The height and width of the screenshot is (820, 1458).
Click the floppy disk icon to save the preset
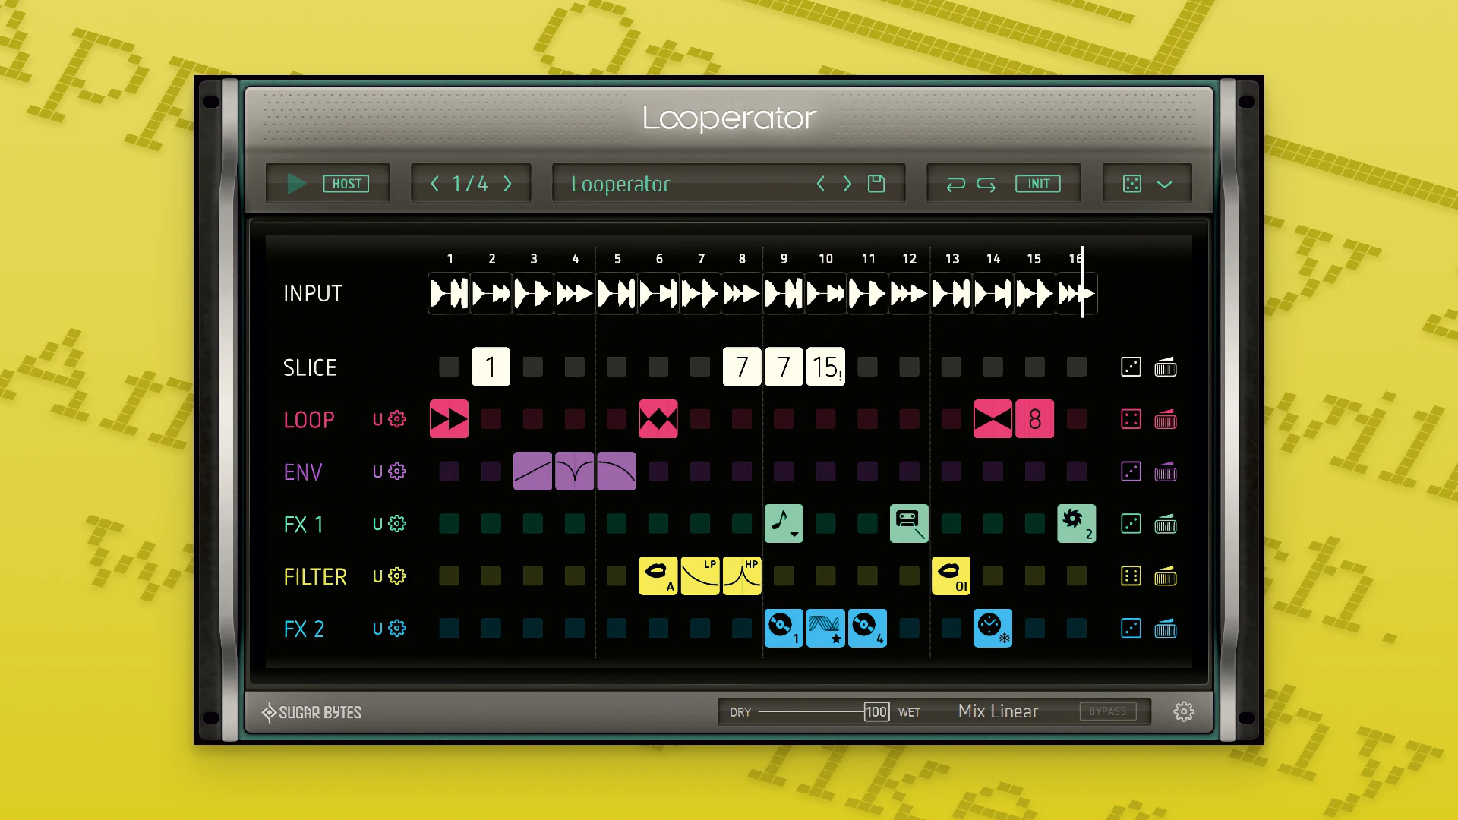coord(876,183)
